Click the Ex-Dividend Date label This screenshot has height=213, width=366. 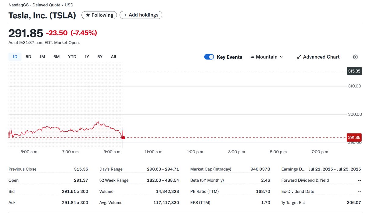298,192
